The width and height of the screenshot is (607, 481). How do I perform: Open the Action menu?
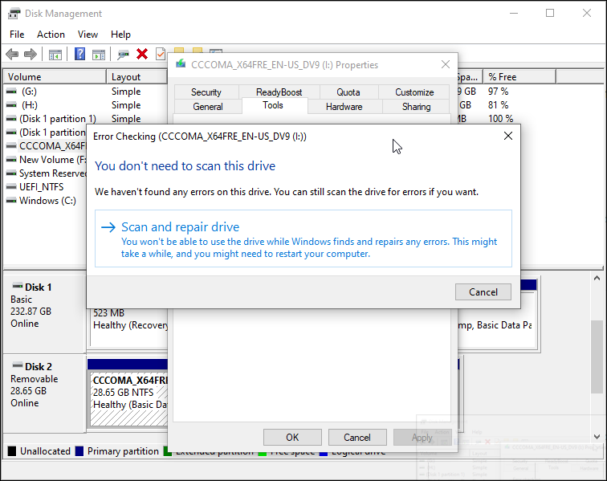coord(51,35)
